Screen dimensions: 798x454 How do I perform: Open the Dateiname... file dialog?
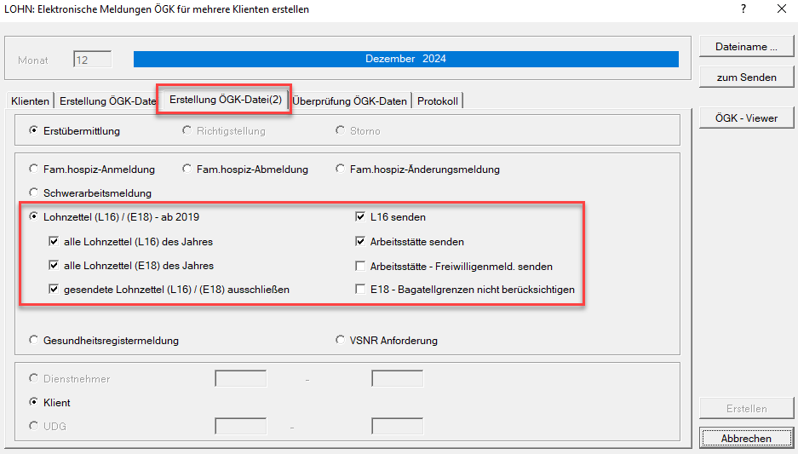(x=746, y=47)
